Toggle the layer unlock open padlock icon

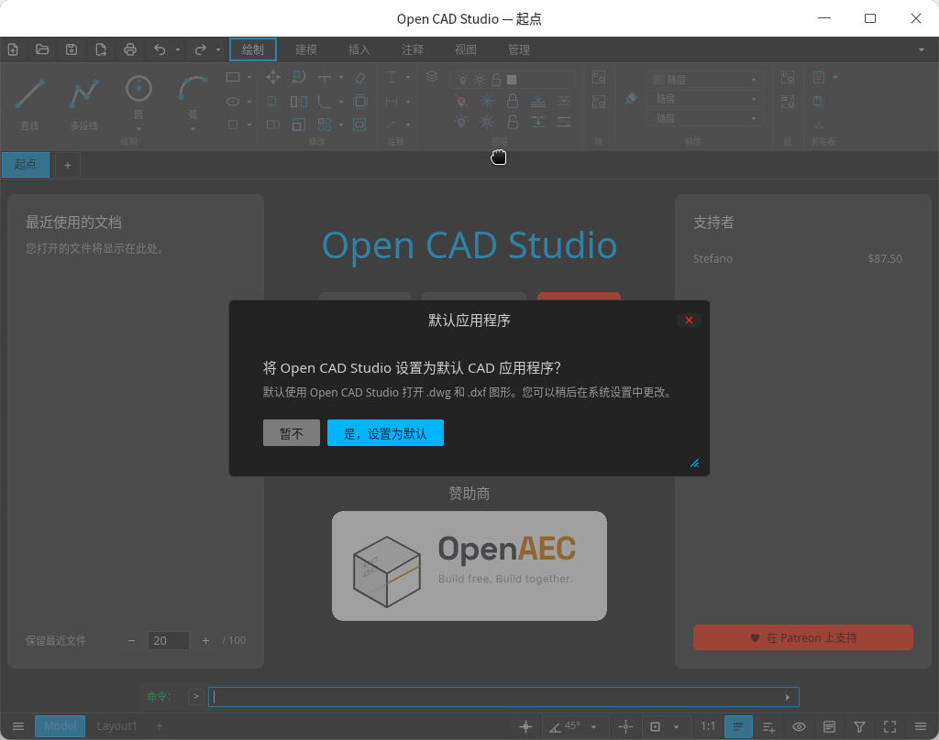point(513,123)
